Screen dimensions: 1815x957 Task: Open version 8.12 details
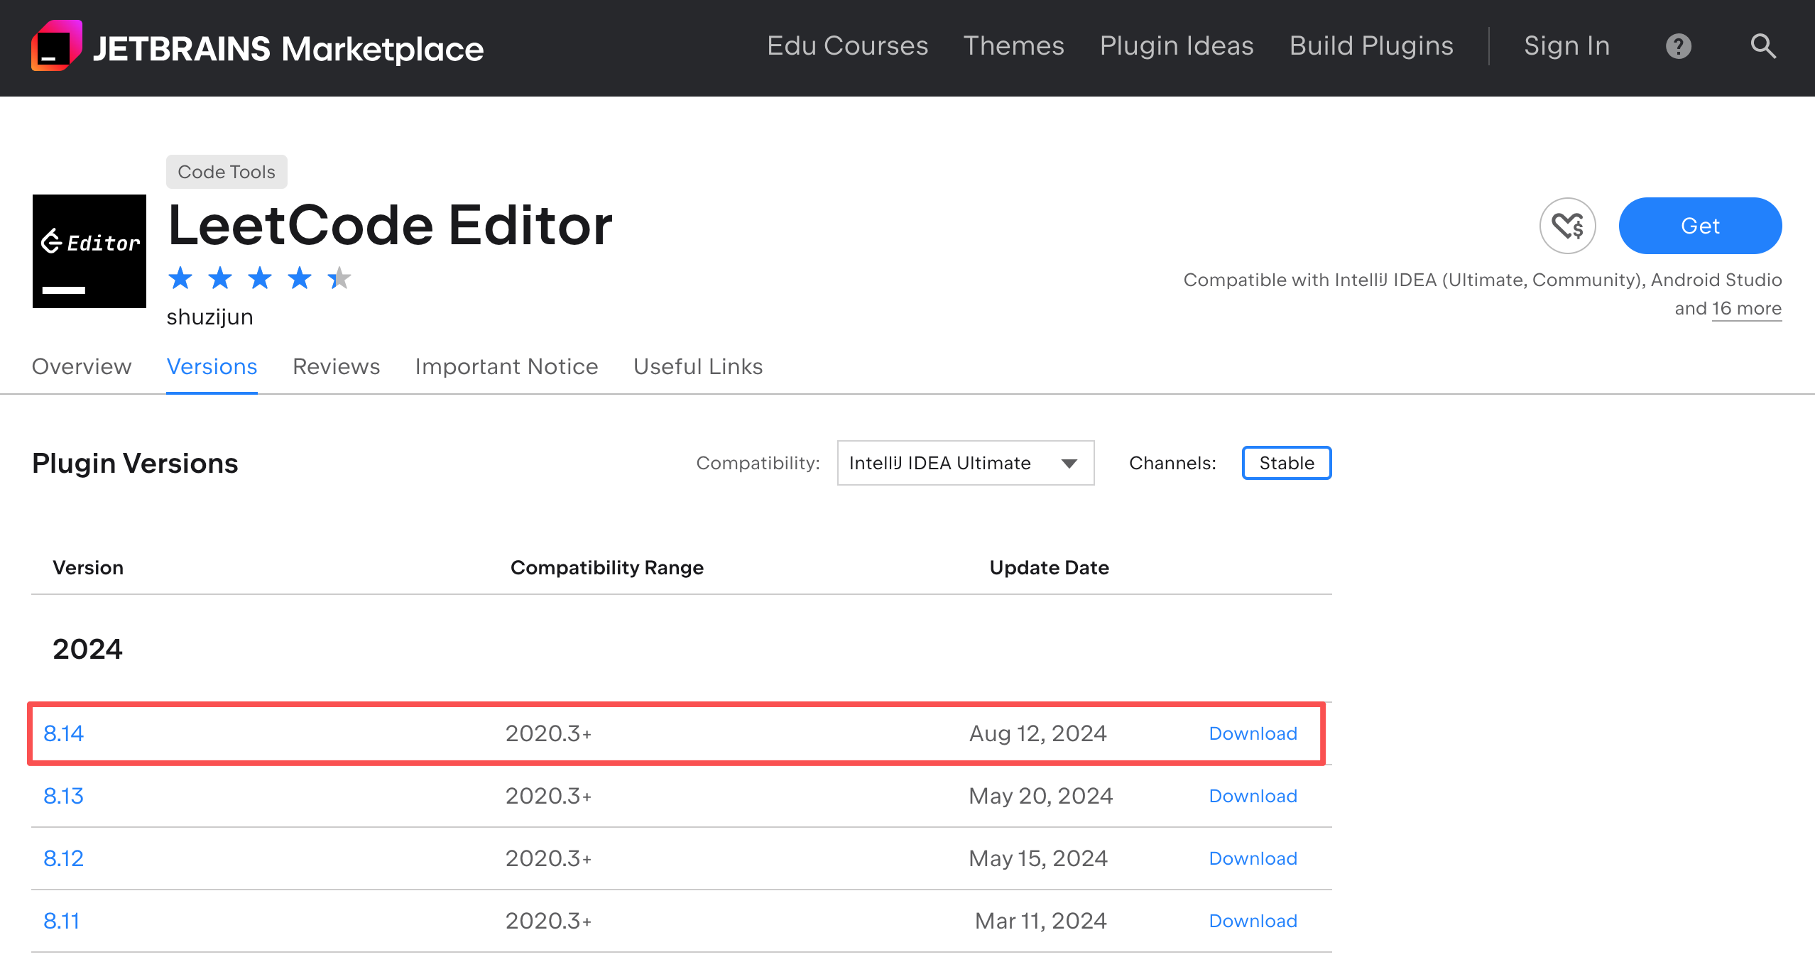tap(63, 858)
